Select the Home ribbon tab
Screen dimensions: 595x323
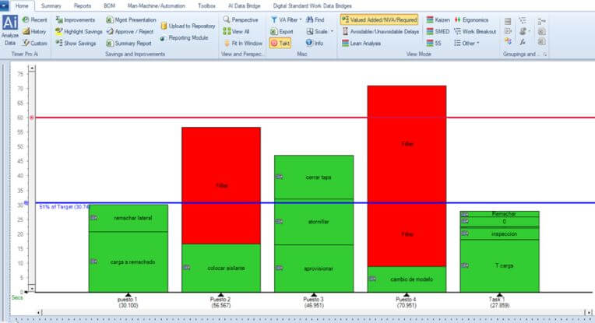coord(22,5)
